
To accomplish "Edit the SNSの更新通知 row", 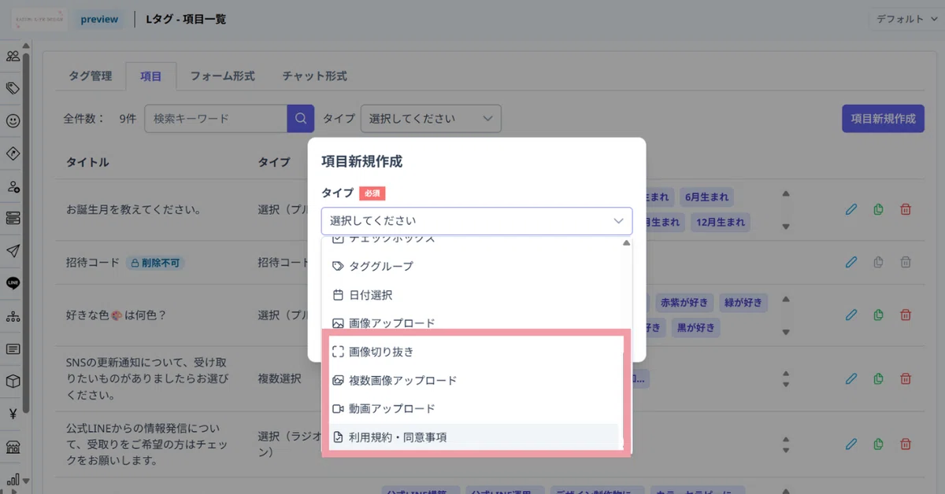I will pyautogui.click(x=850, y=378).
